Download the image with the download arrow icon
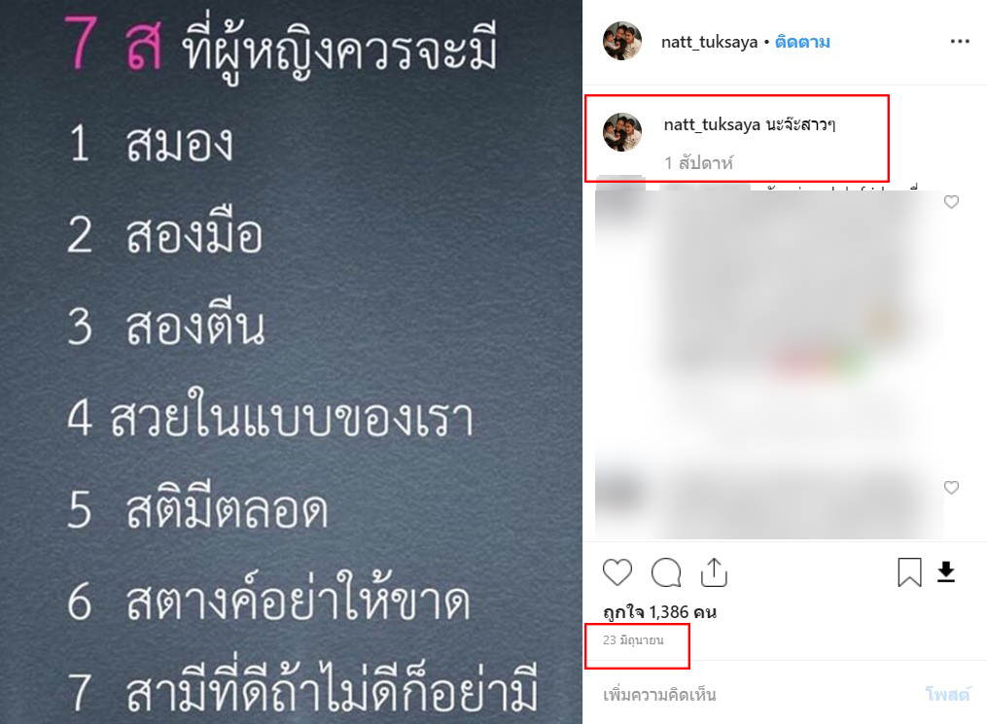The image size is (987, 724). 946,572
